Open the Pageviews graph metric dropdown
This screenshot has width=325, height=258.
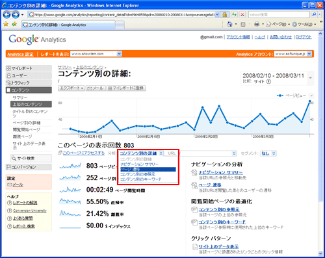pos(311,96)
